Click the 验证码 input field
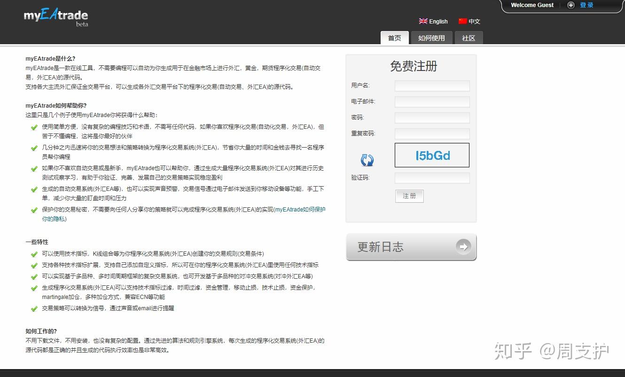This screenshot has height=377, width=625. [x=431, y=178]
